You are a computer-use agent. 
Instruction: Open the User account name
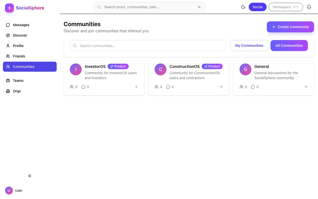[x=19, y=191]
